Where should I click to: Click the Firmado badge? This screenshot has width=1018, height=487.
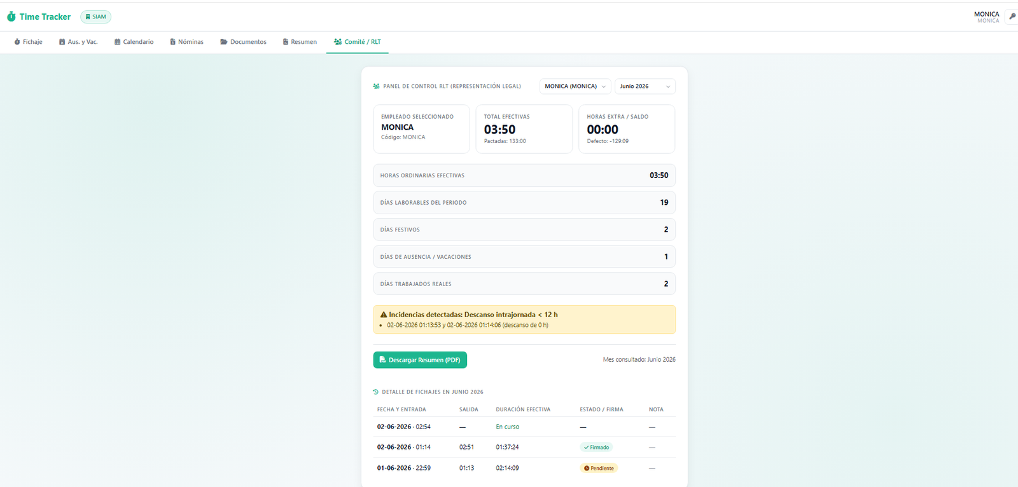pyautogui.click(x=596, y=448)
